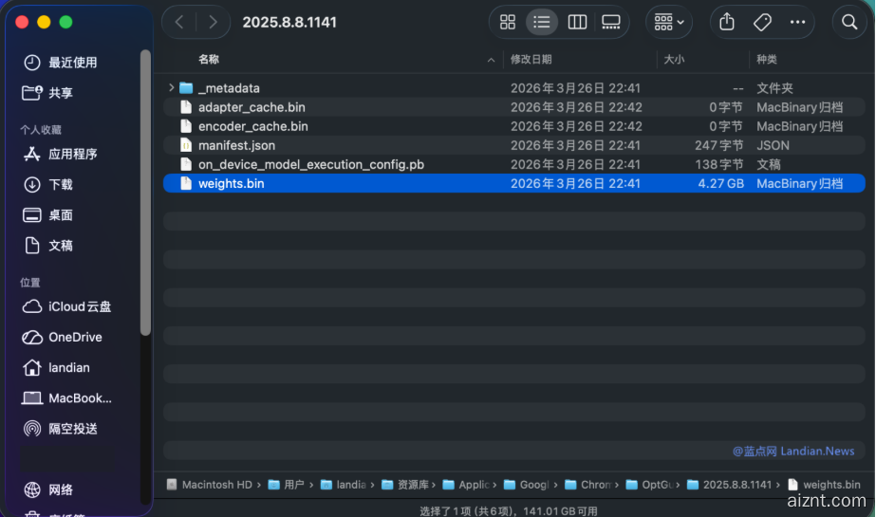Open the group-by dropdown
The image size is (876, 517).
click(x=669, y=23)
